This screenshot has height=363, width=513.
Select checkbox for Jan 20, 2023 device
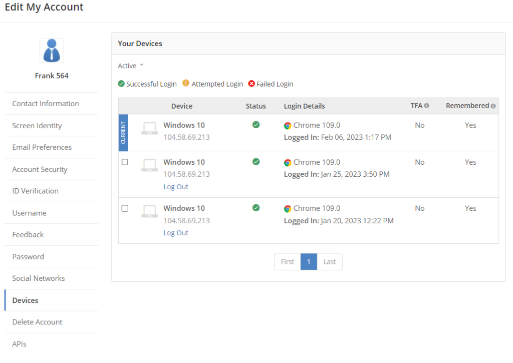click(x=125, y=208)
